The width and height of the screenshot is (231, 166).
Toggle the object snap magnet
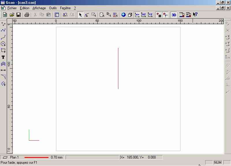pyautogui.click(x=165, y=15)
